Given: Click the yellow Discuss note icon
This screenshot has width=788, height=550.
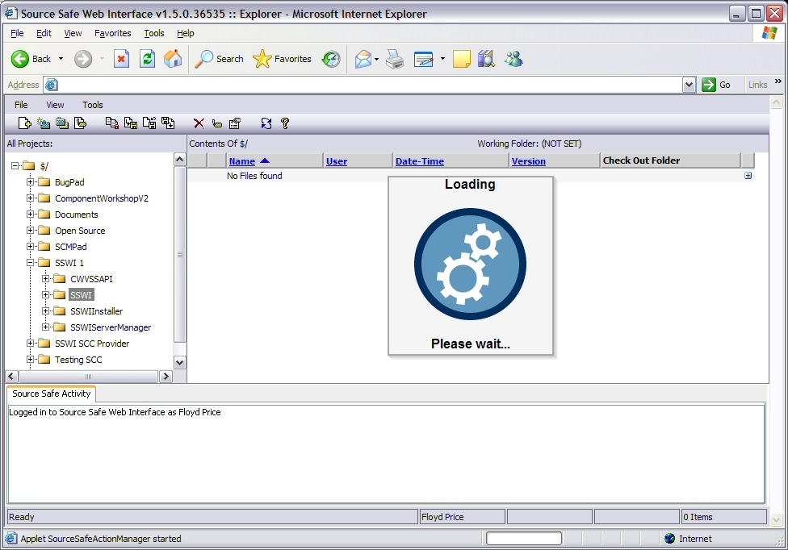Looking at the screenshot, I should point(462,59).
